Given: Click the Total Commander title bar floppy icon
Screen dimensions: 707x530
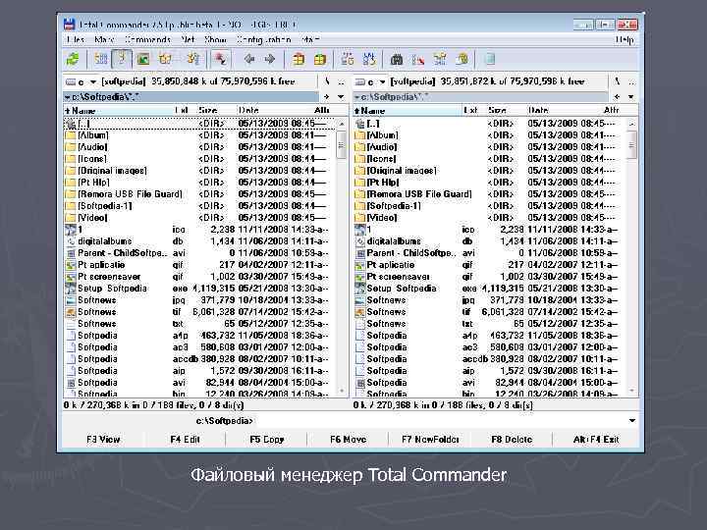Looking at the screenshot, I should (x=69, y=25).
